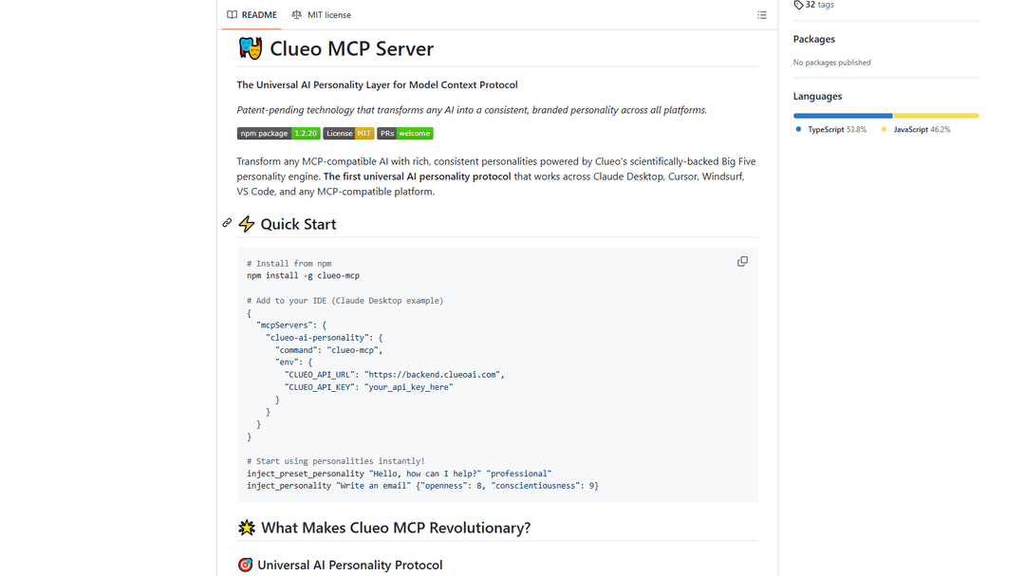
Task: Click the tagline 'The Universal AI Personality Layer' text
Action: click(377, 85)
